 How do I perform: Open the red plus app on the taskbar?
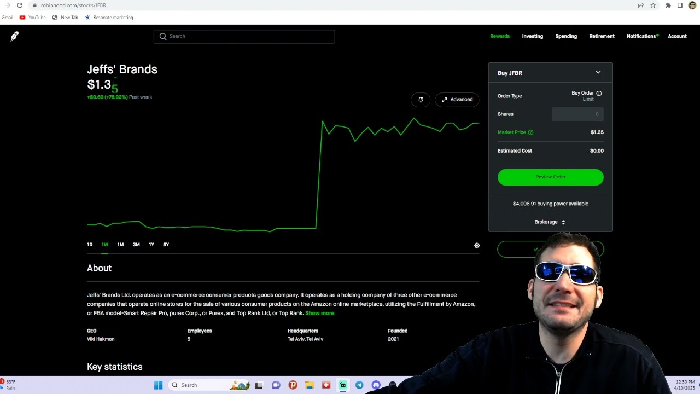[326, 385]
